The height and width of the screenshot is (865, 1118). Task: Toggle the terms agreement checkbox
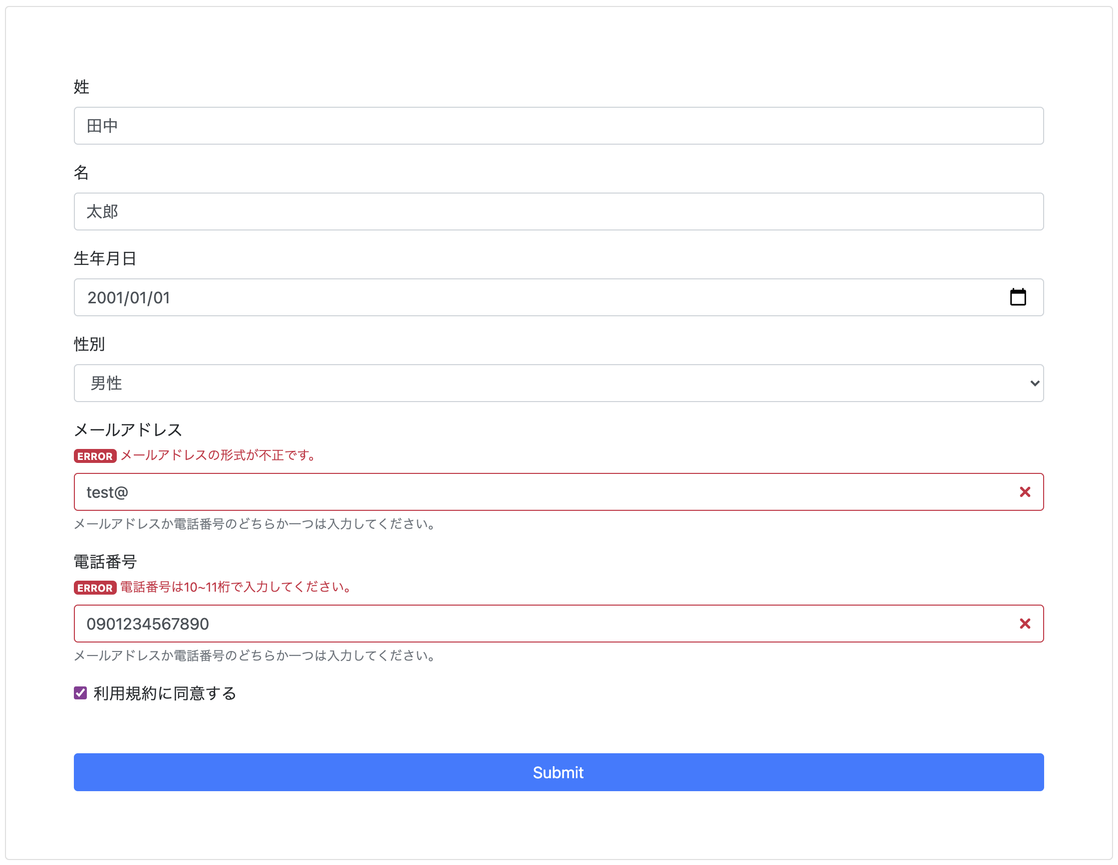80,693
